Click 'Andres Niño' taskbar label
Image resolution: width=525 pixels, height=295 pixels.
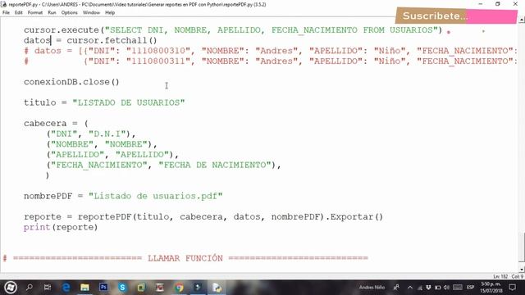click(372, 288)
